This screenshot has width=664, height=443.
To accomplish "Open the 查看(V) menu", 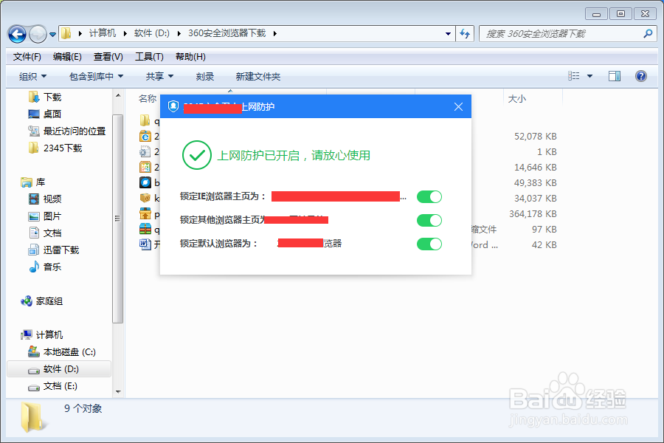I will coord(108,57).
